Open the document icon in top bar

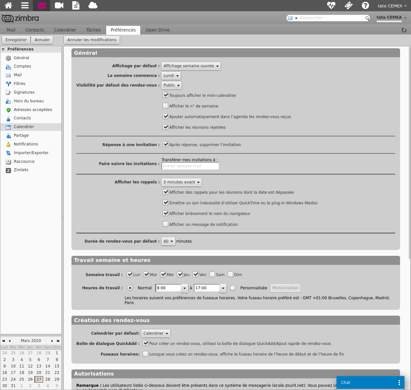76,5
